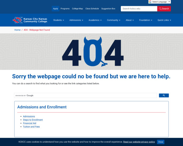Open the Financial Aid link
Viewport: 183px width, 146px height.
(30, 123)
